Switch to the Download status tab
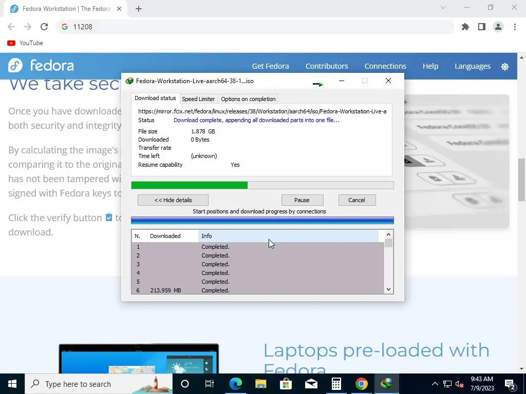 coord(155,98)
